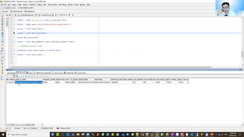Switch to the _MonitorDB_Daily.sql tab
The width and height of the screenshot is (244, 137).
click(x=26, y=15)
